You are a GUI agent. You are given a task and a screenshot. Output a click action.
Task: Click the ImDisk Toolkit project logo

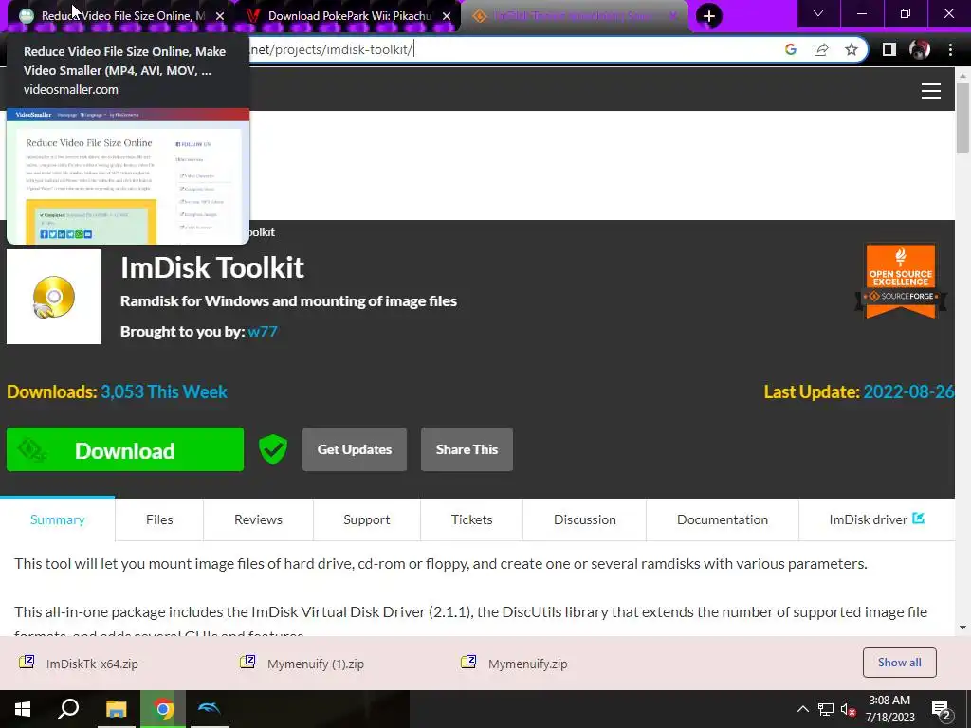54,297
